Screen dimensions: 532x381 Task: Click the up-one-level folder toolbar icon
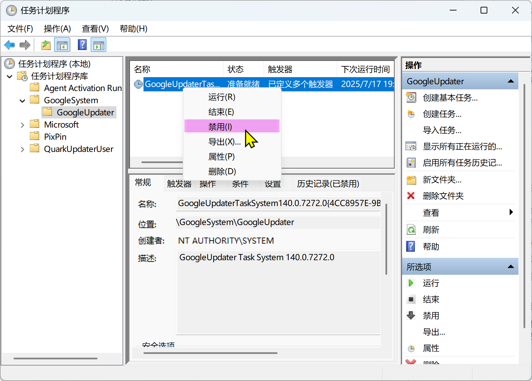46,45
